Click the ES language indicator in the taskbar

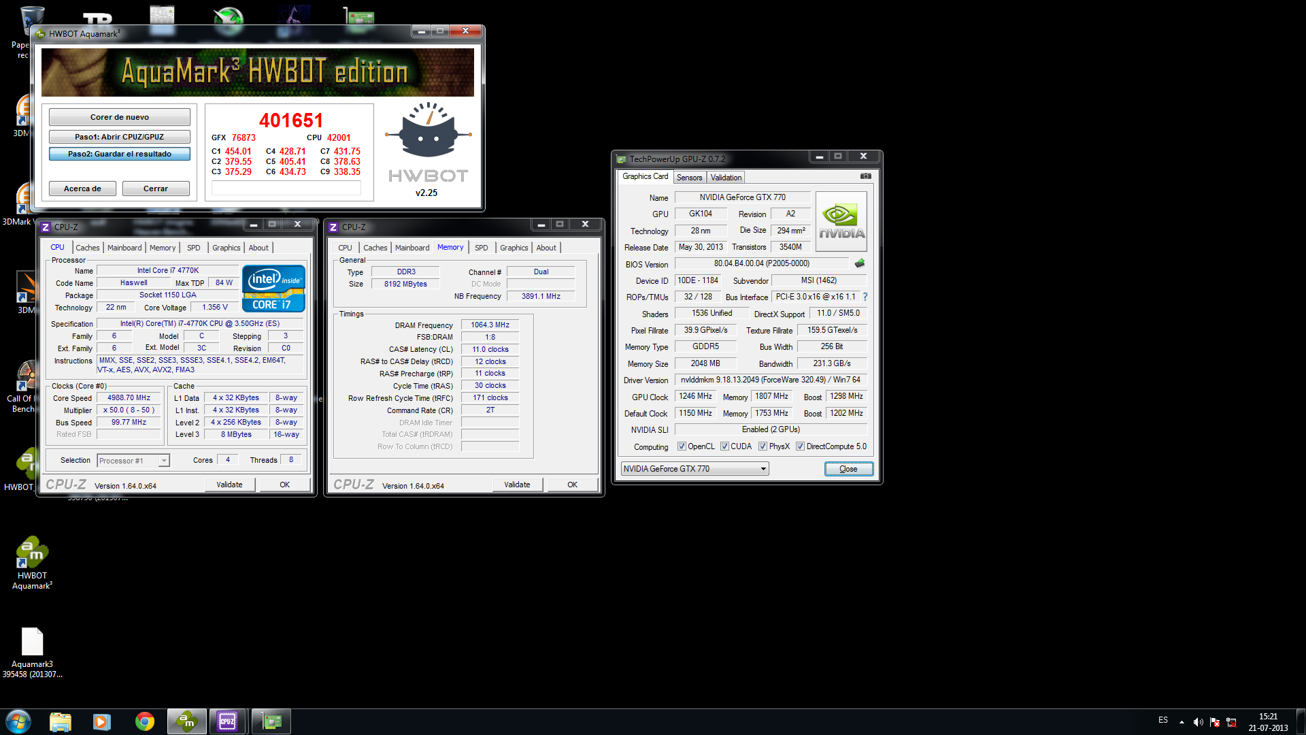pyautogui.click(x=1163, y=720)
